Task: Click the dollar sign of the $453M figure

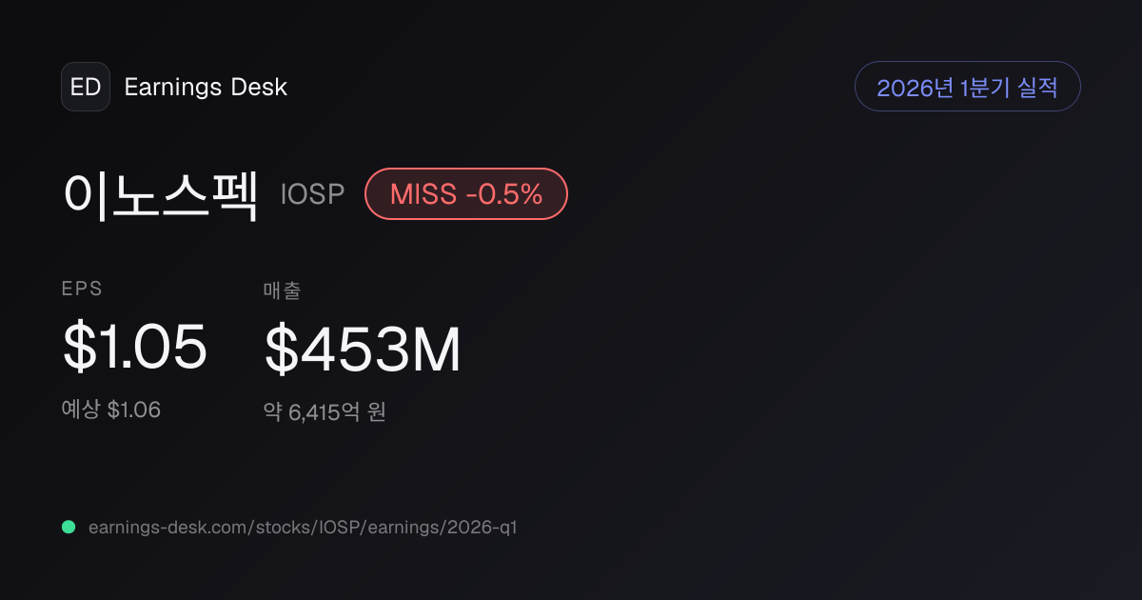Action: tap(281, 349)
